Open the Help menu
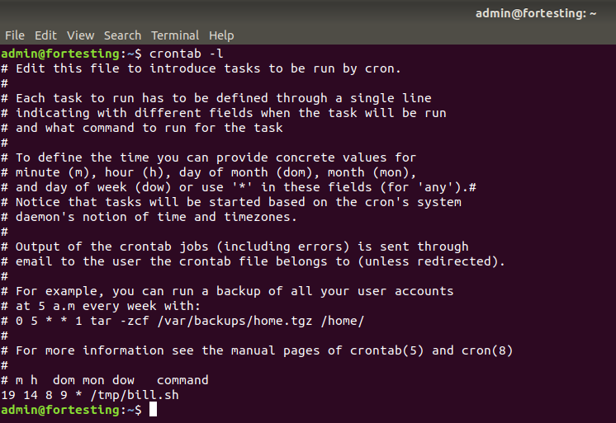616x423 pixels. point(221,35)
